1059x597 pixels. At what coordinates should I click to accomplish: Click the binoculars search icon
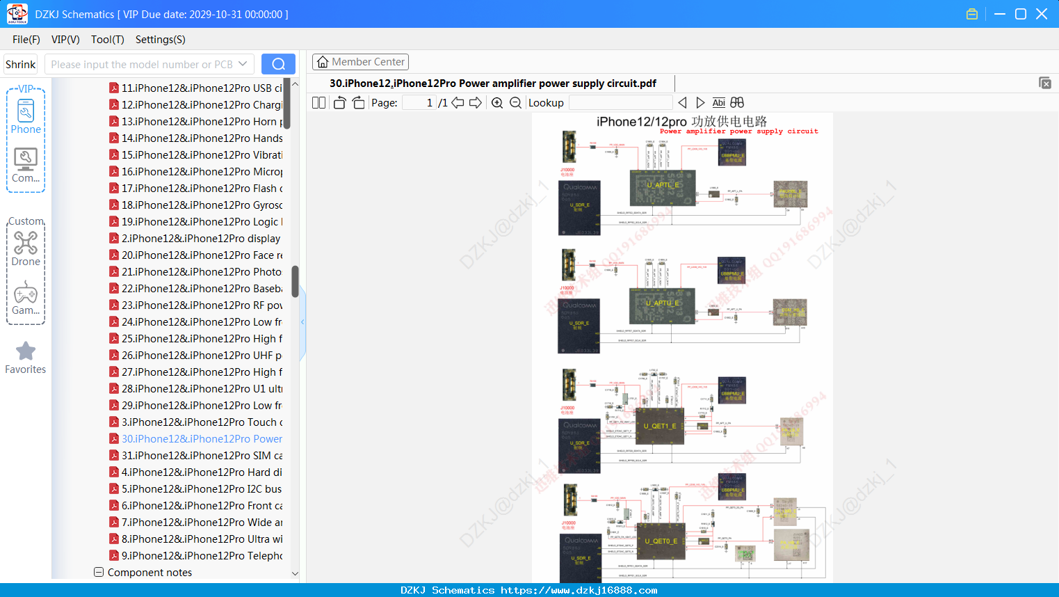tap(737, 103)
